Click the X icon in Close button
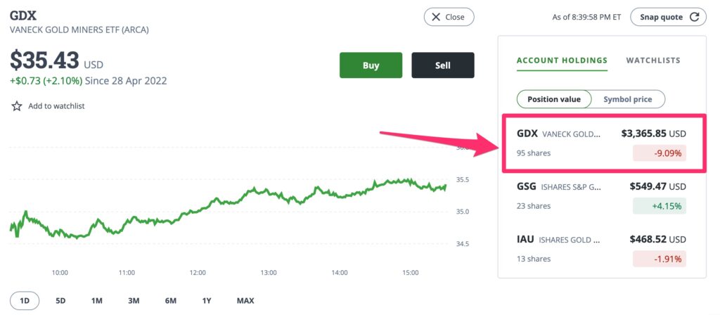The width and height of the screenshot is (720, 315). pyautogui.click(x=436, y=17)
